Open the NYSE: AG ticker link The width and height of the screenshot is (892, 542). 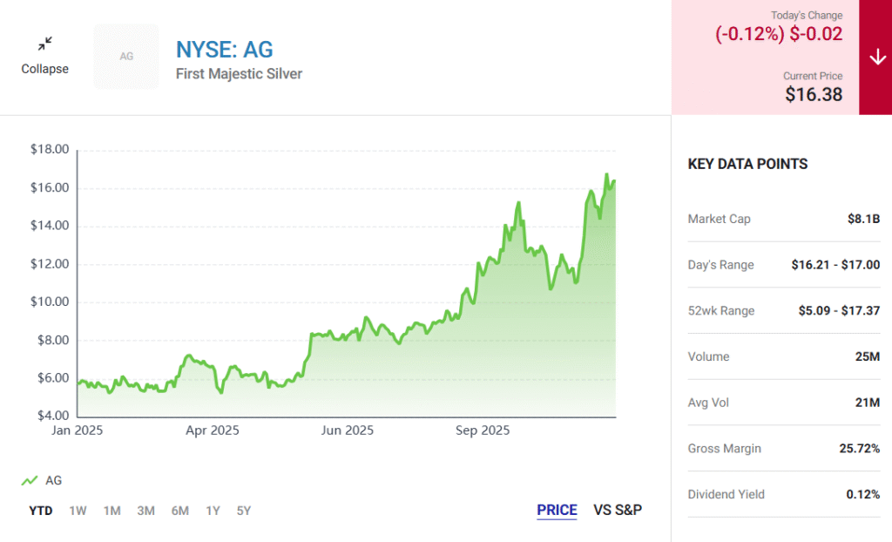pos(224,49)
